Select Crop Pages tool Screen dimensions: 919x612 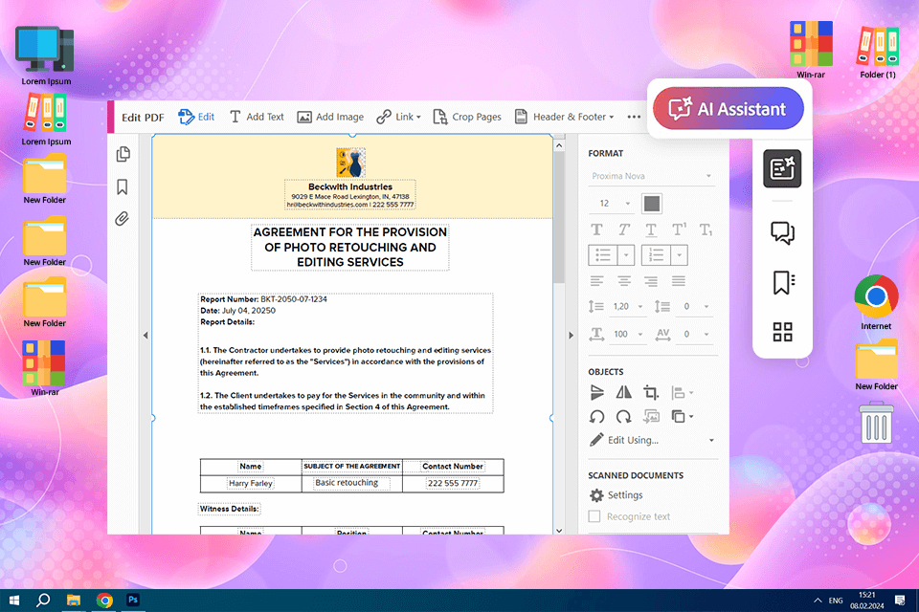467,117
